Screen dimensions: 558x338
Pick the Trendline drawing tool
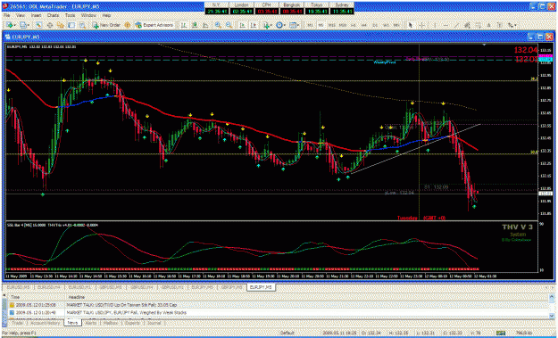coord(456,25)
